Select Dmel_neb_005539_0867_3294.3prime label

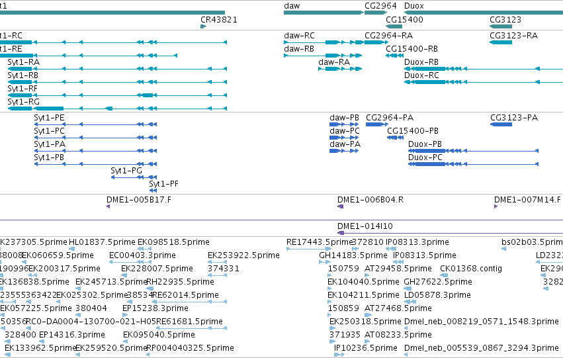pos(481,348)
